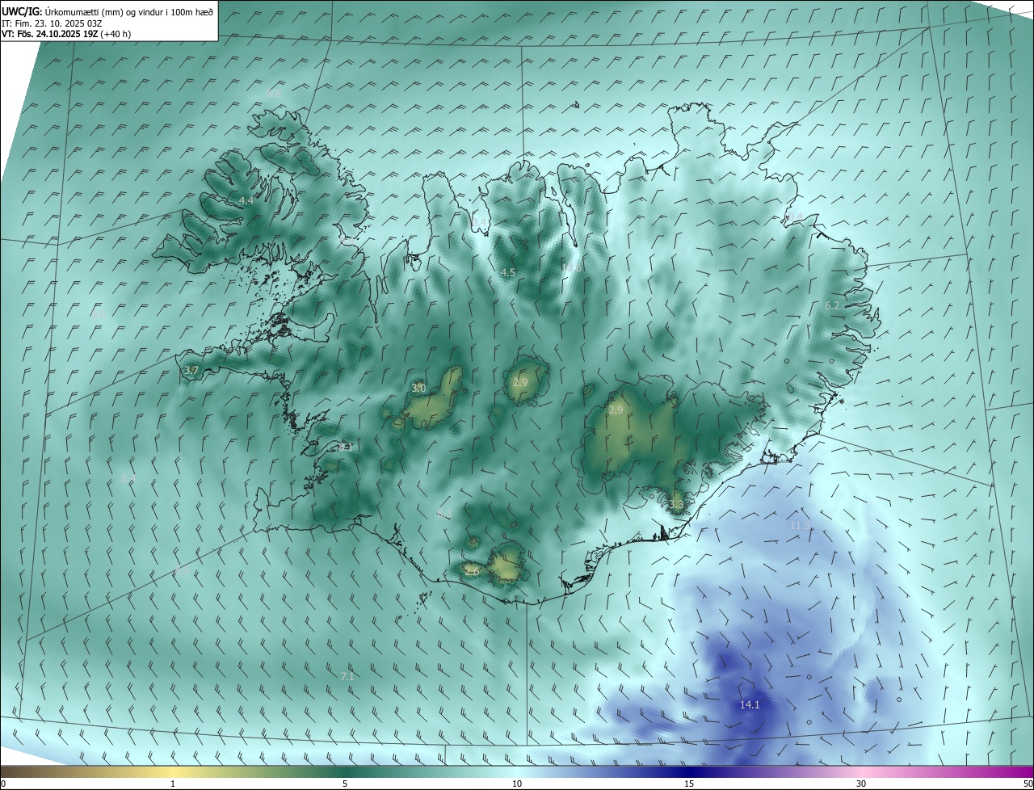This screenshot has height=790, width=1034.
Task: Click the 15 tick on the color scale
Action: (689, 784)
